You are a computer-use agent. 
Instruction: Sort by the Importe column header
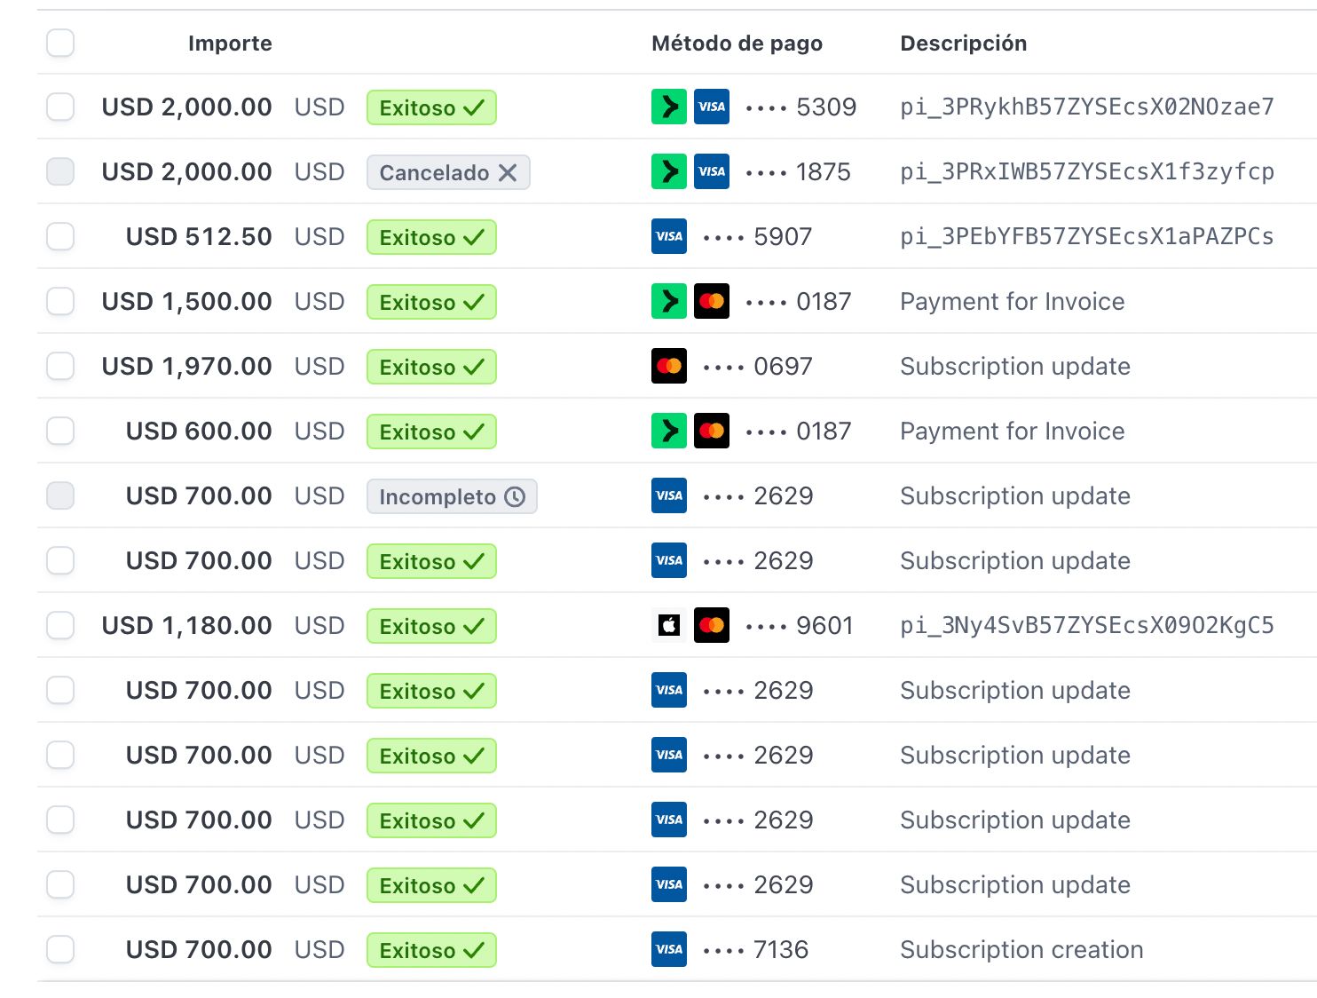(230, 44)
